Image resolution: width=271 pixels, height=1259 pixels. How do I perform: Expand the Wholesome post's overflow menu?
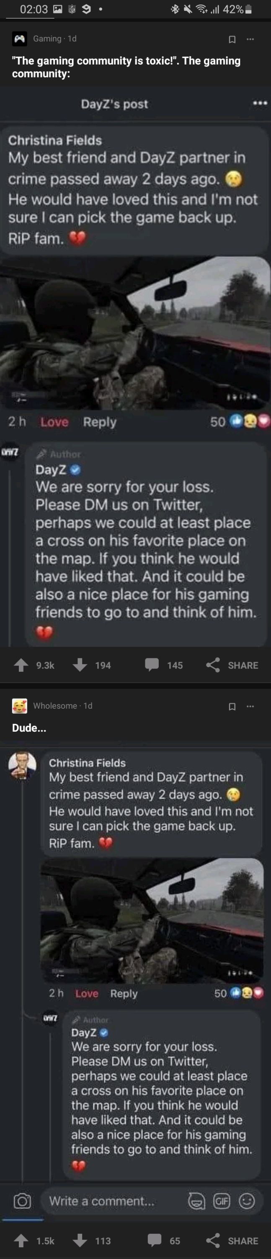250,706
